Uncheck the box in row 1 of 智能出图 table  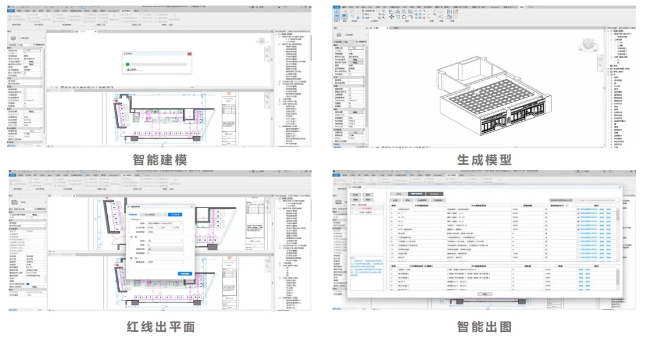click(579, 209)
